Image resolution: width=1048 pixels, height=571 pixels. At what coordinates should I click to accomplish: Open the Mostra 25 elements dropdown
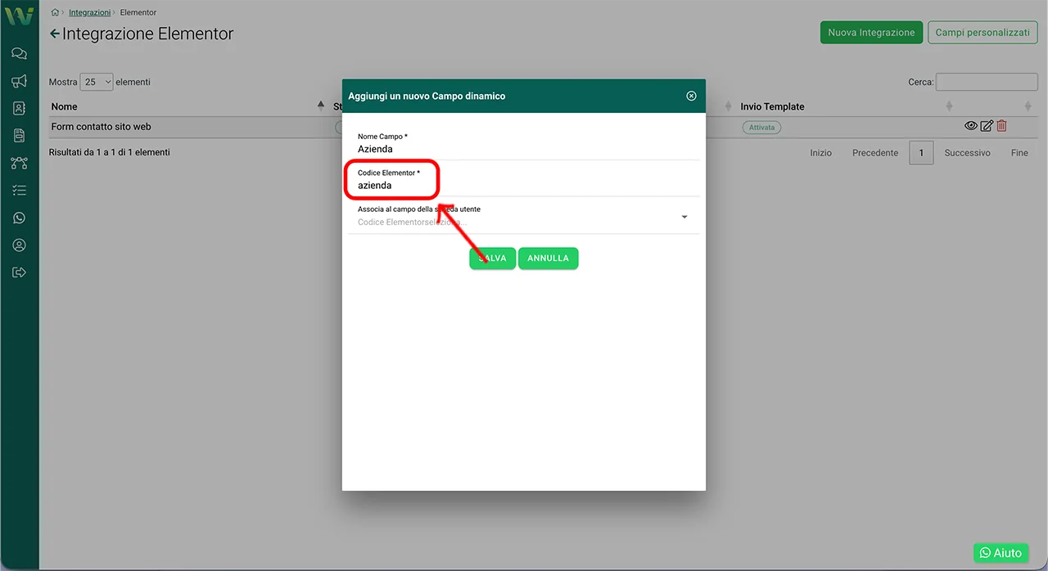pos(97,82)
